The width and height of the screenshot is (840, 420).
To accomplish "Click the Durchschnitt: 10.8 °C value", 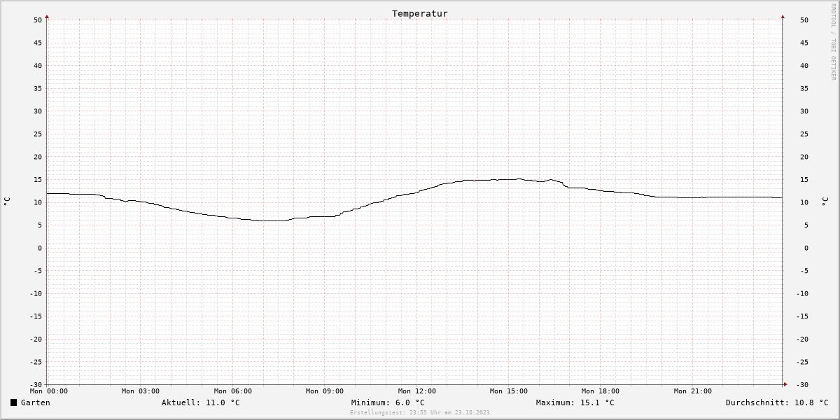I will [777, 402].
